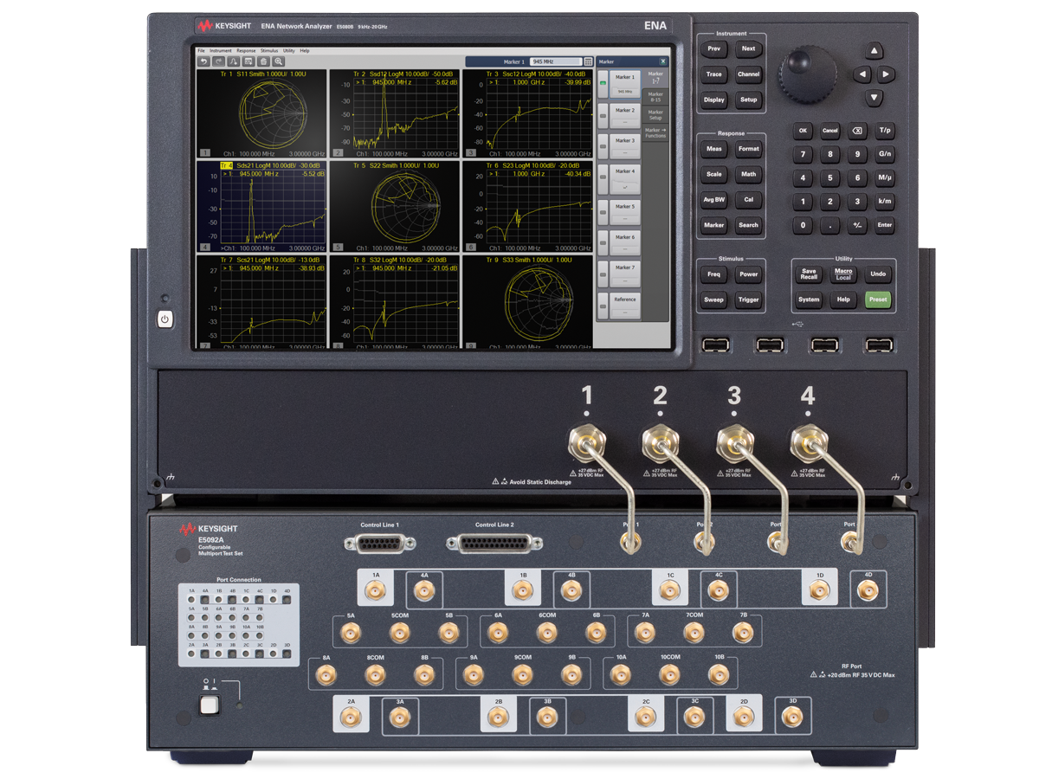
Task: Open the Stimulus menu
Action: click(x=269, y=51)
